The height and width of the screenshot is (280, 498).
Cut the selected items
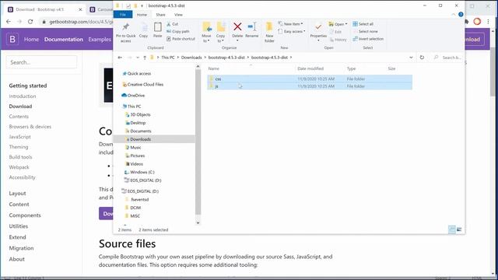173,24
